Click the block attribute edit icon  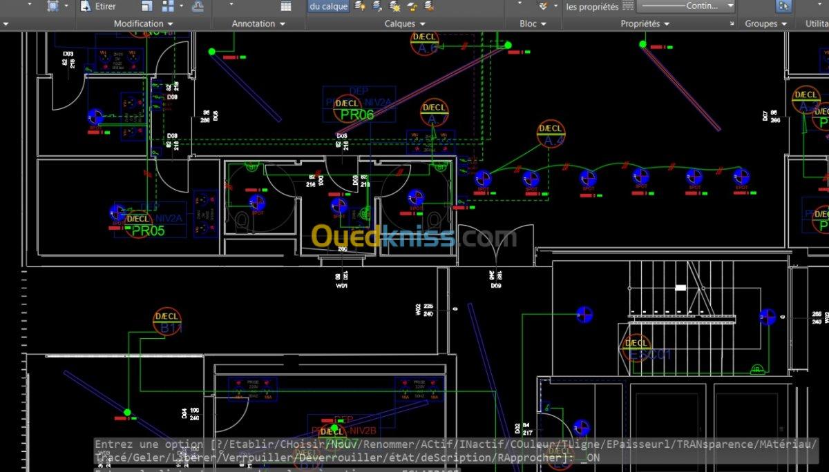[x=543, y=6]
